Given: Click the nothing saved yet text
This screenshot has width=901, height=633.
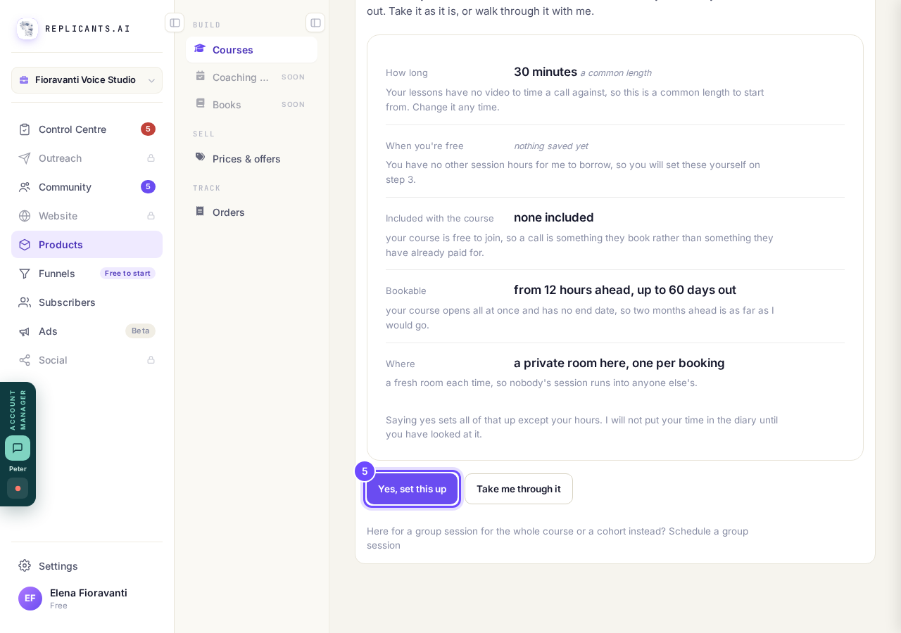Looking at the screenshot, I should click(551, 146).
